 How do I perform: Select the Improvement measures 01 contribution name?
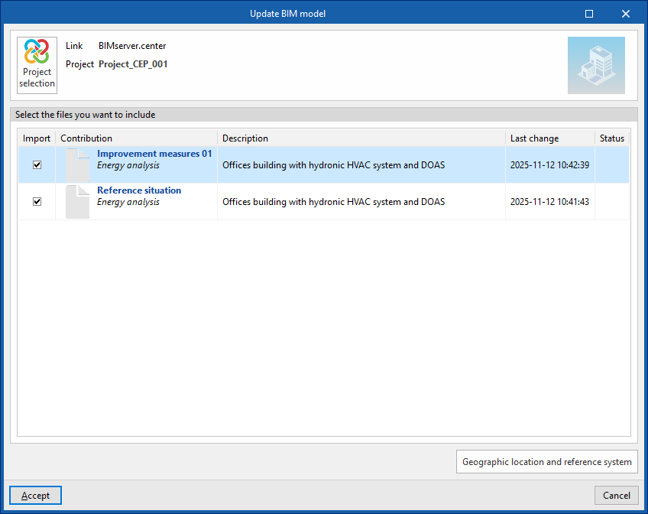pyautogui.click(x=154, y=154)
